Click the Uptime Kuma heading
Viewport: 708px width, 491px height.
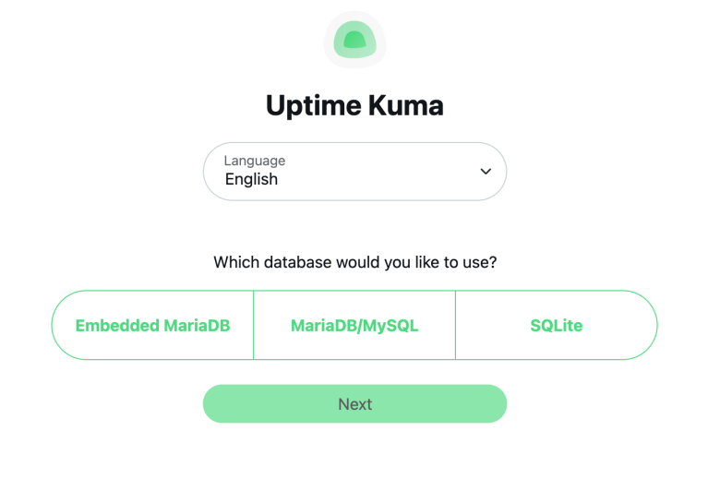click(354, 106)
